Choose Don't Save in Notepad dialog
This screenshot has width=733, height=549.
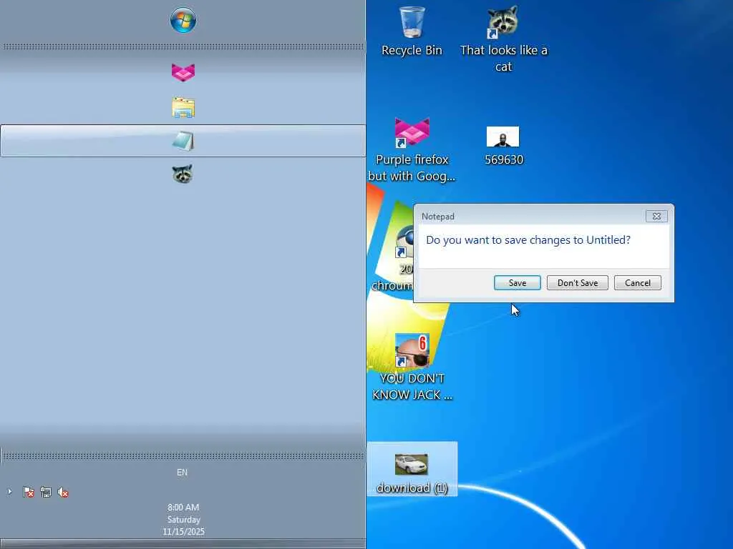(578, 283)
